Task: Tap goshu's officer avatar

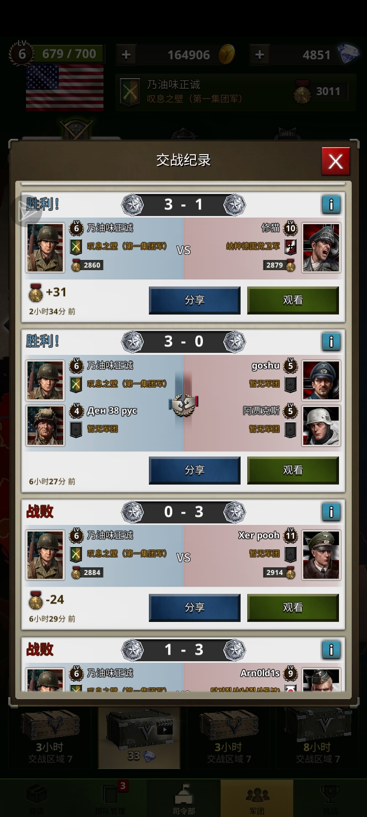Action: click(x=321, y=380)
